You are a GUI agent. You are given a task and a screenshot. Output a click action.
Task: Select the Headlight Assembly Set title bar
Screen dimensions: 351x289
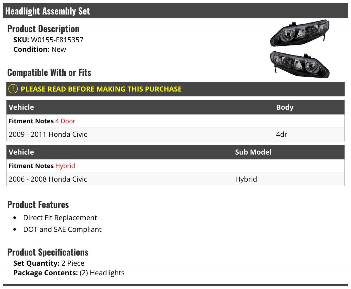pos(175,11)
